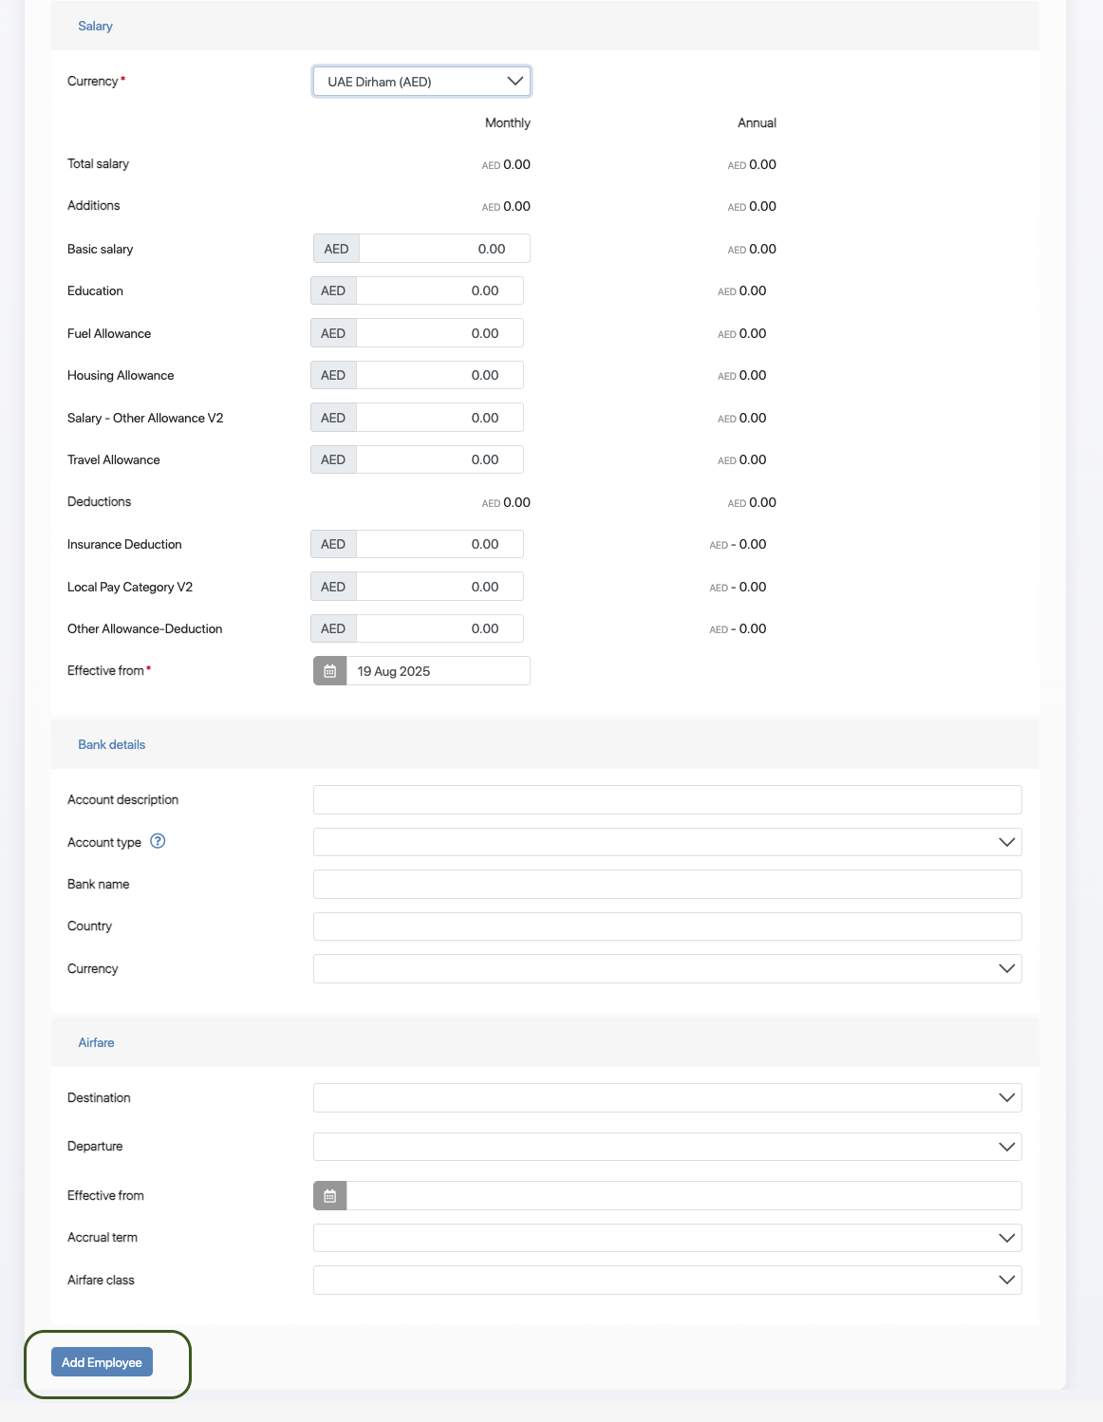
Task: Focus the Housing Allowance amount field
Action: click(x=439, y=376)
